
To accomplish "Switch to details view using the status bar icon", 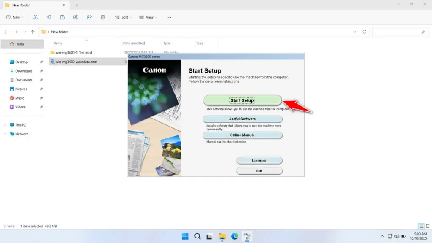I will tap(420, 226).
